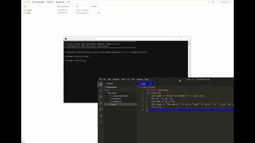Open address bar history dropdown in File Explorer
The image size is (255, 143).
click(x=209, y=2)
